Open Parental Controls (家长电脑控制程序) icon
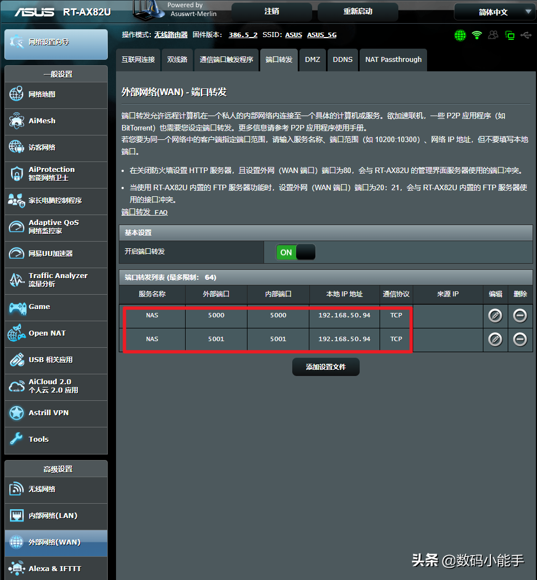The image size is (537, 580). click(17, 201)
